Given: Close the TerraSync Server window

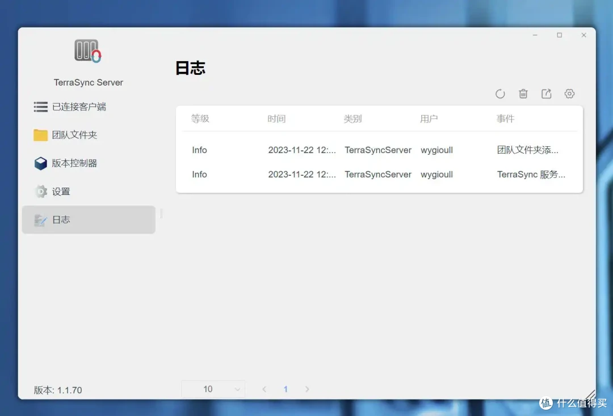Looking at the screenshot, I should (x=583, y=35).
